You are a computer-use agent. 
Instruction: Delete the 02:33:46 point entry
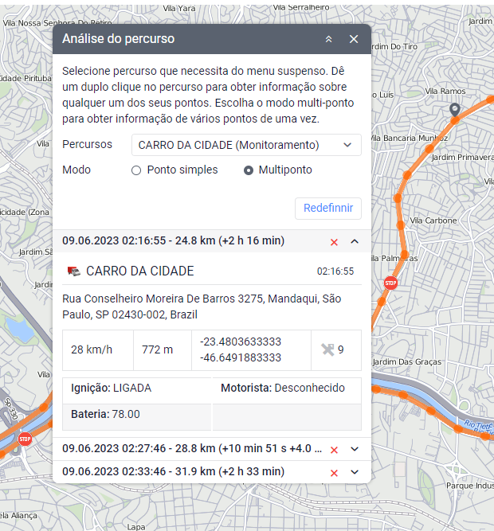tap(334, 473)
